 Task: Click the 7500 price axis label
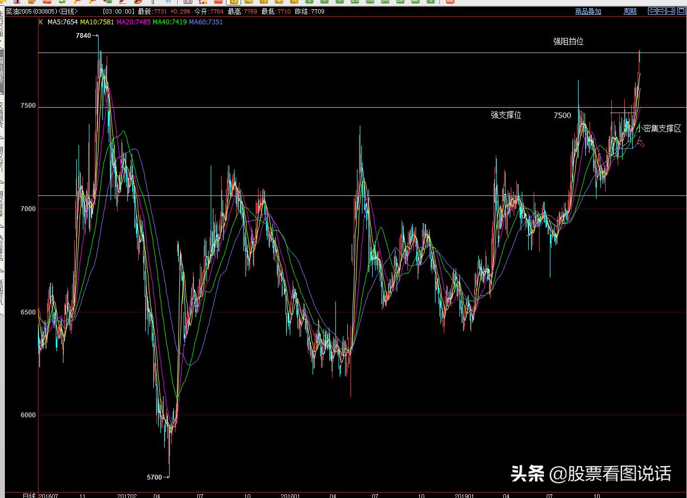[x=29, y=106]
